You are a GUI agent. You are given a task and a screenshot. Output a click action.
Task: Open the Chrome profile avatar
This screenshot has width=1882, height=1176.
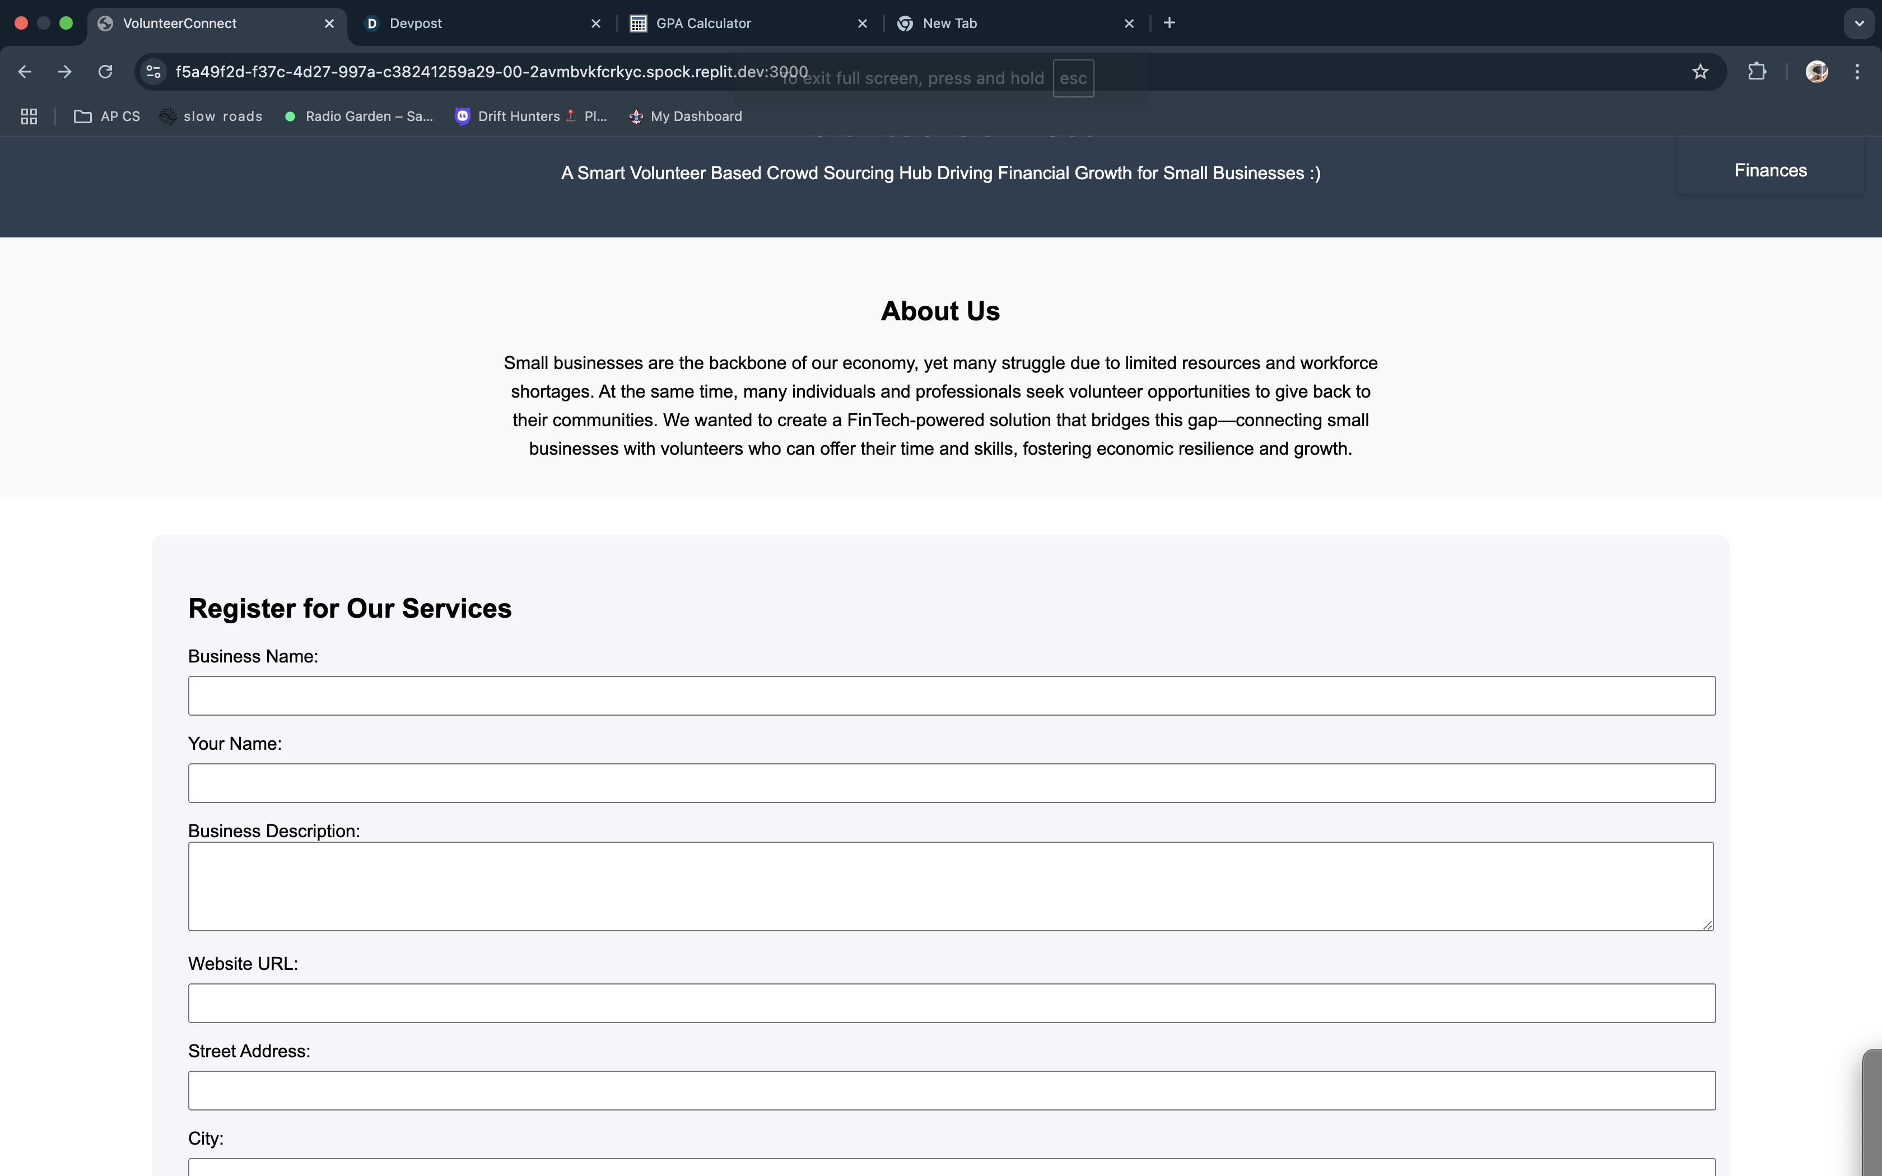(x=1816, y=72)
